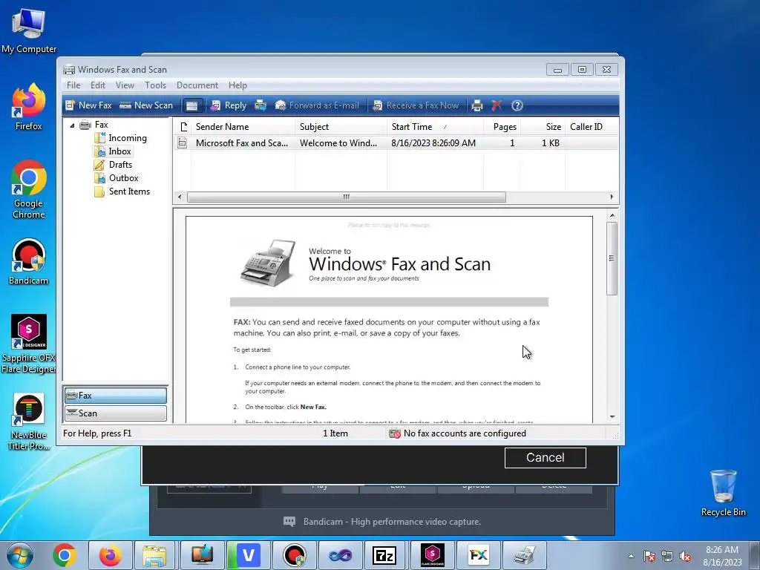Sort by Size column header

pos(543,127)
